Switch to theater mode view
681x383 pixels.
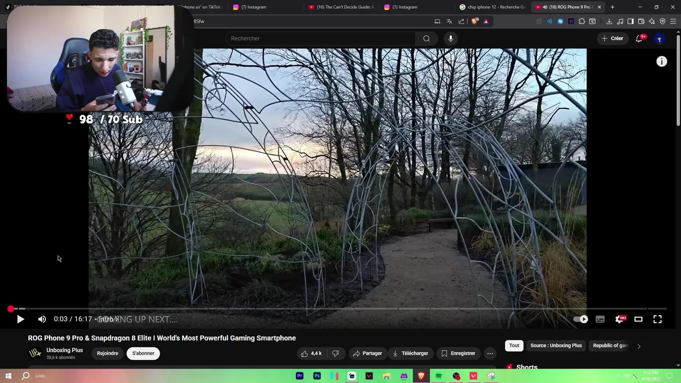pyautogui.click(x=638, y=319)
